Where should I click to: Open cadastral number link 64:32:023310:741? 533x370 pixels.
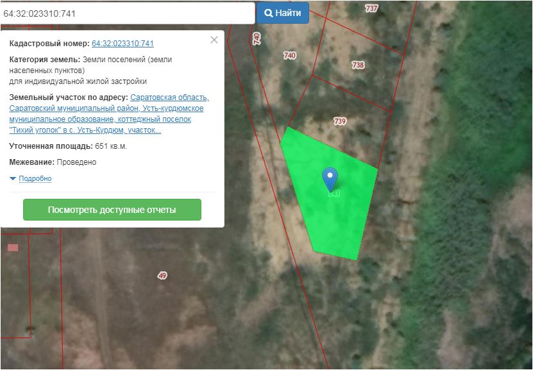coord(123,44)
